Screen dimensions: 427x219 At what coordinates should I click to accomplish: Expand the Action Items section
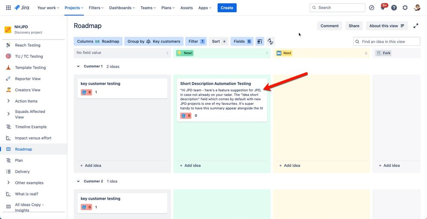point(9,101)
